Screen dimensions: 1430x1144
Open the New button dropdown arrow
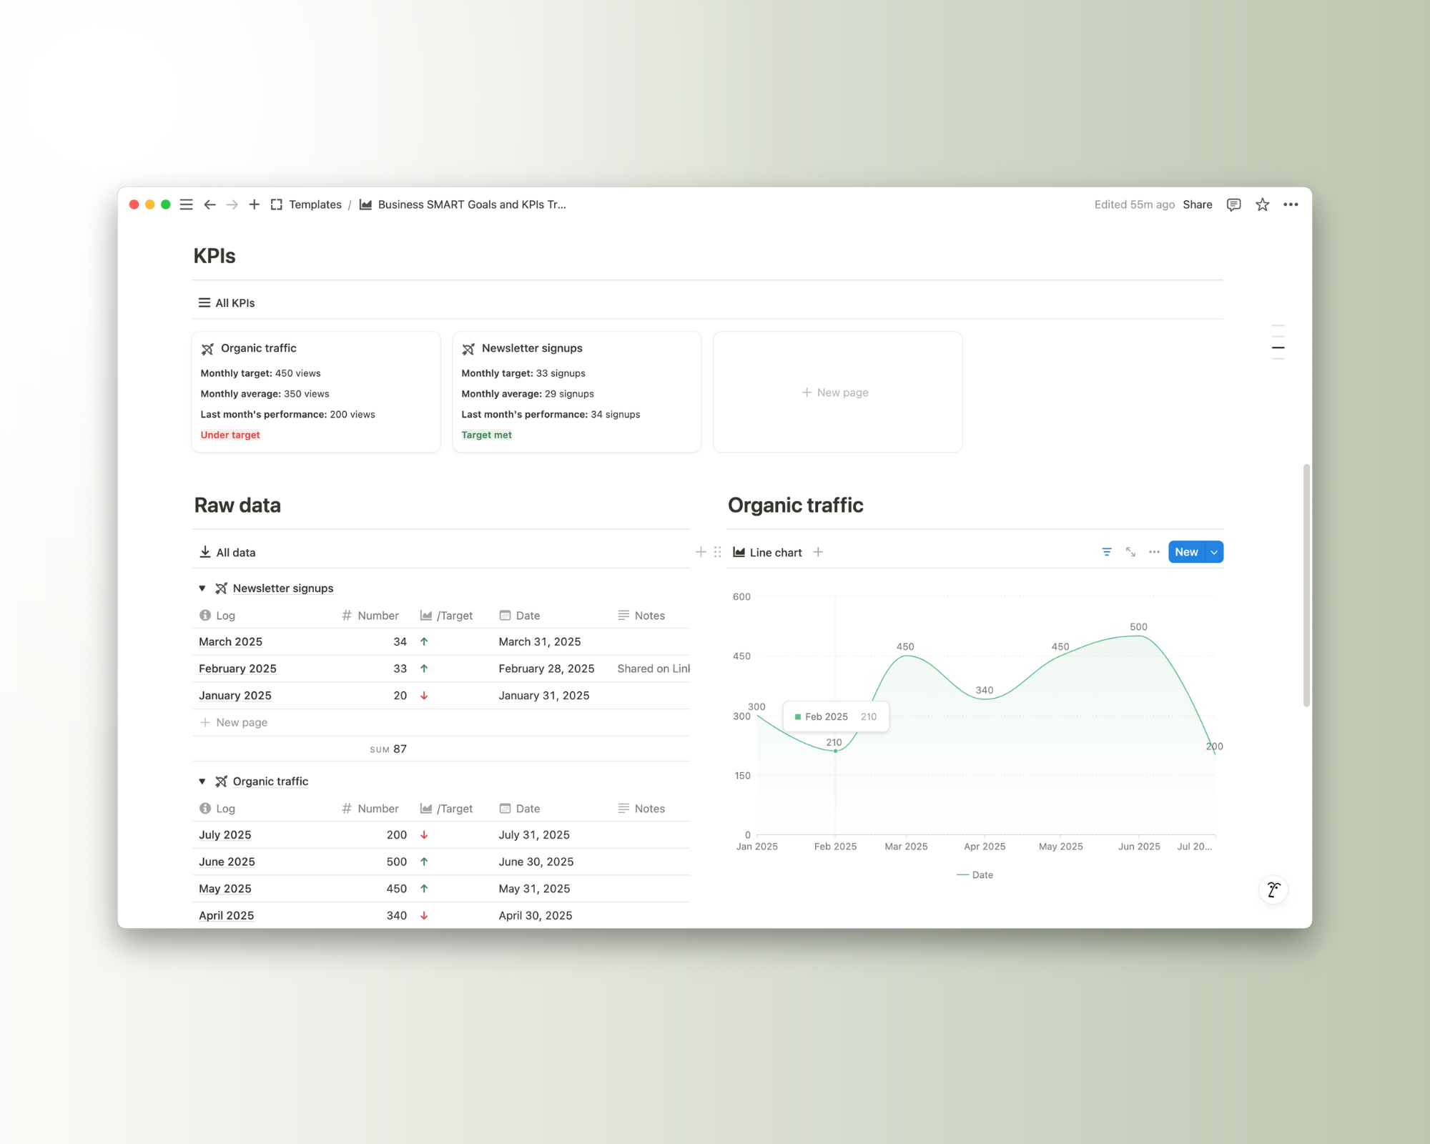pyautogui.click(x=1213, y=552)
